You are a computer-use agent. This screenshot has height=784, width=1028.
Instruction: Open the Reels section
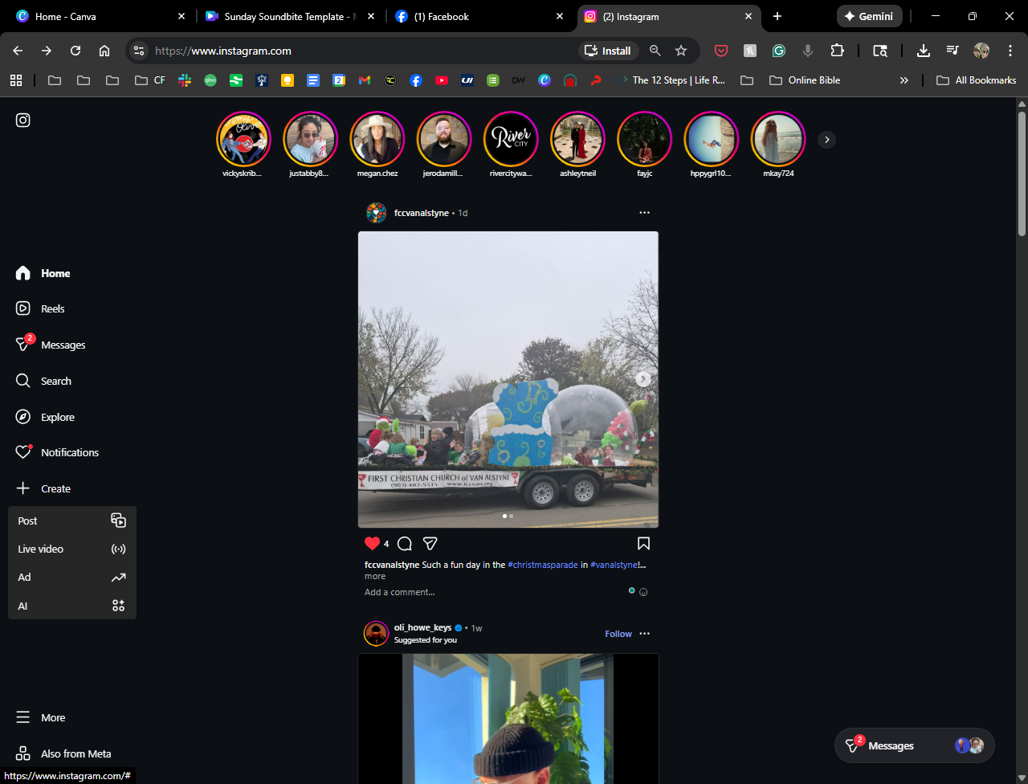[x=52, y=308]
